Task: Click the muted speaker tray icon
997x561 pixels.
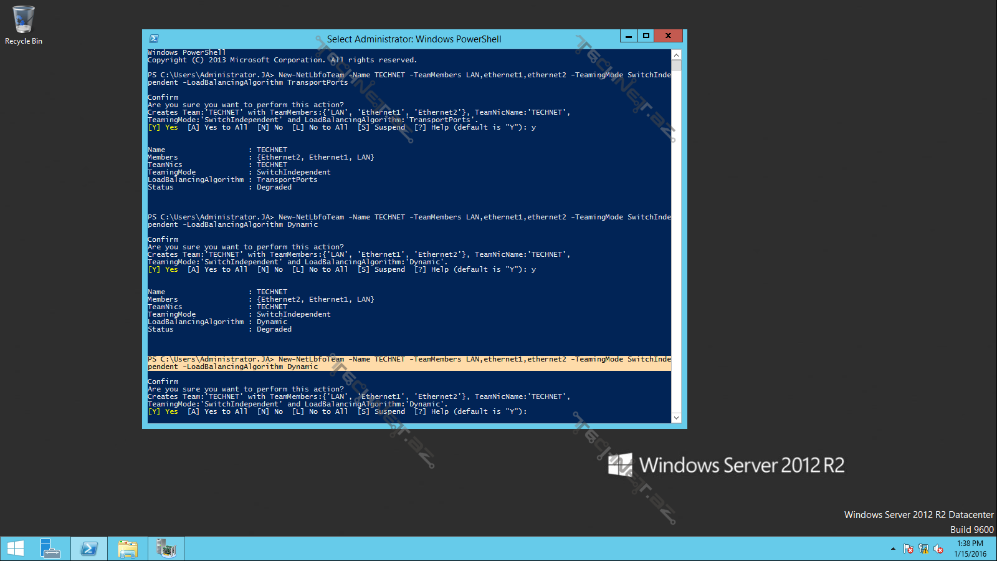Action: click(938, 549)
